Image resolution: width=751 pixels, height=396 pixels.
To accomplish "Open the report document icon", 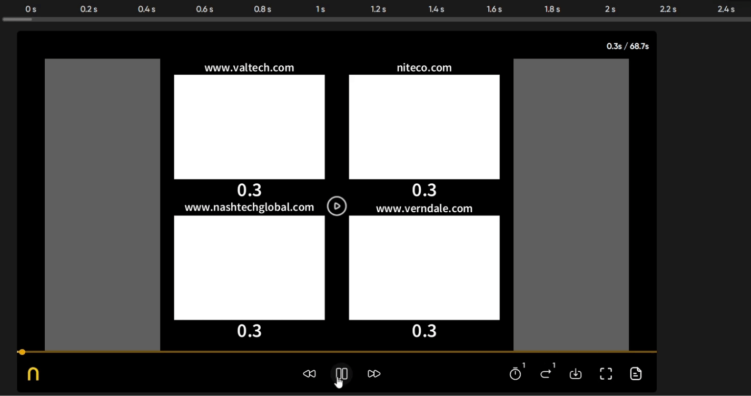I will 636,373.
